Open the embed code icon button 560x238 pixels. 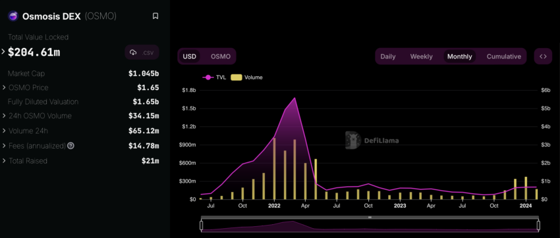pos(543,57)
